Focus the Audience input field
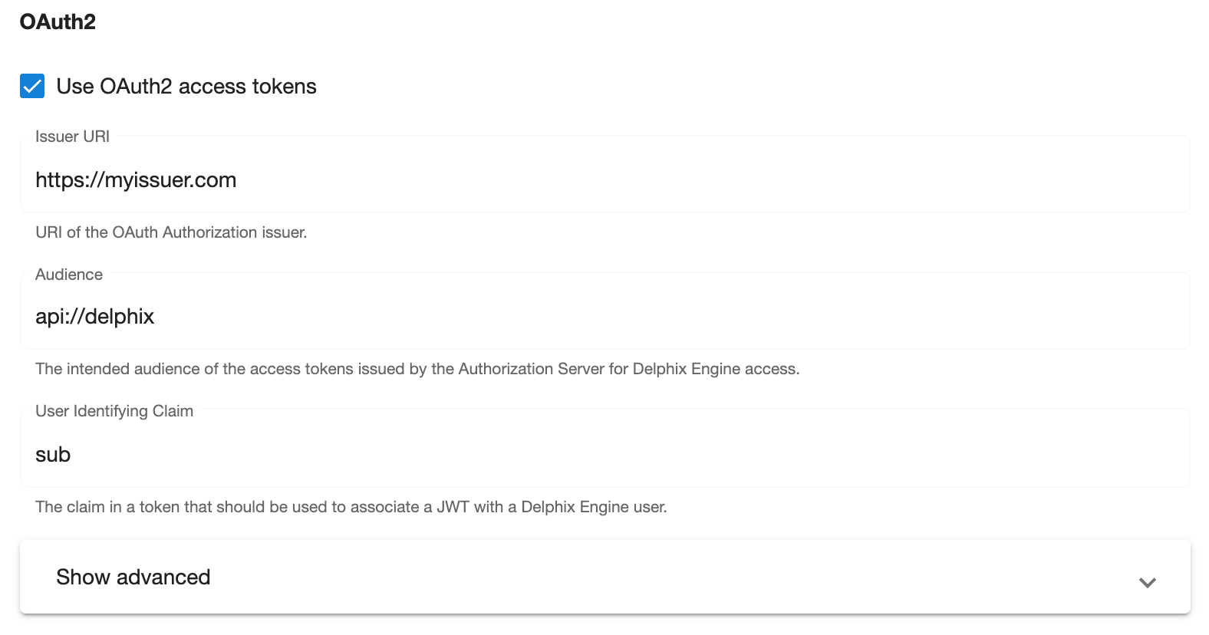This screenshot has height=635, width=1209. 604,317
